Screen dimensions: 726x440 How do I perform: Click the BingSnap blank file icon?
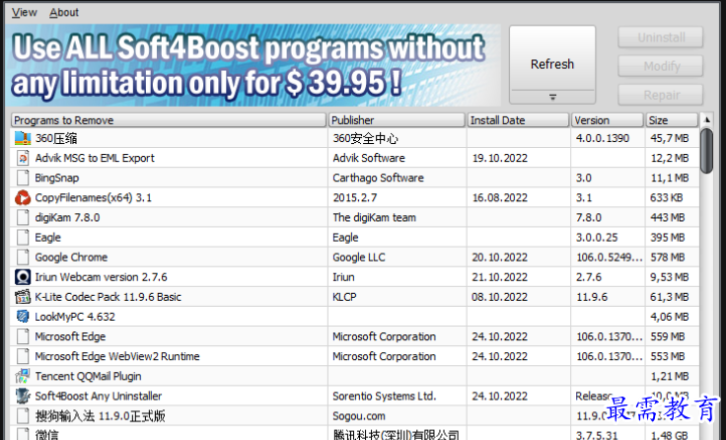[23, 178]
